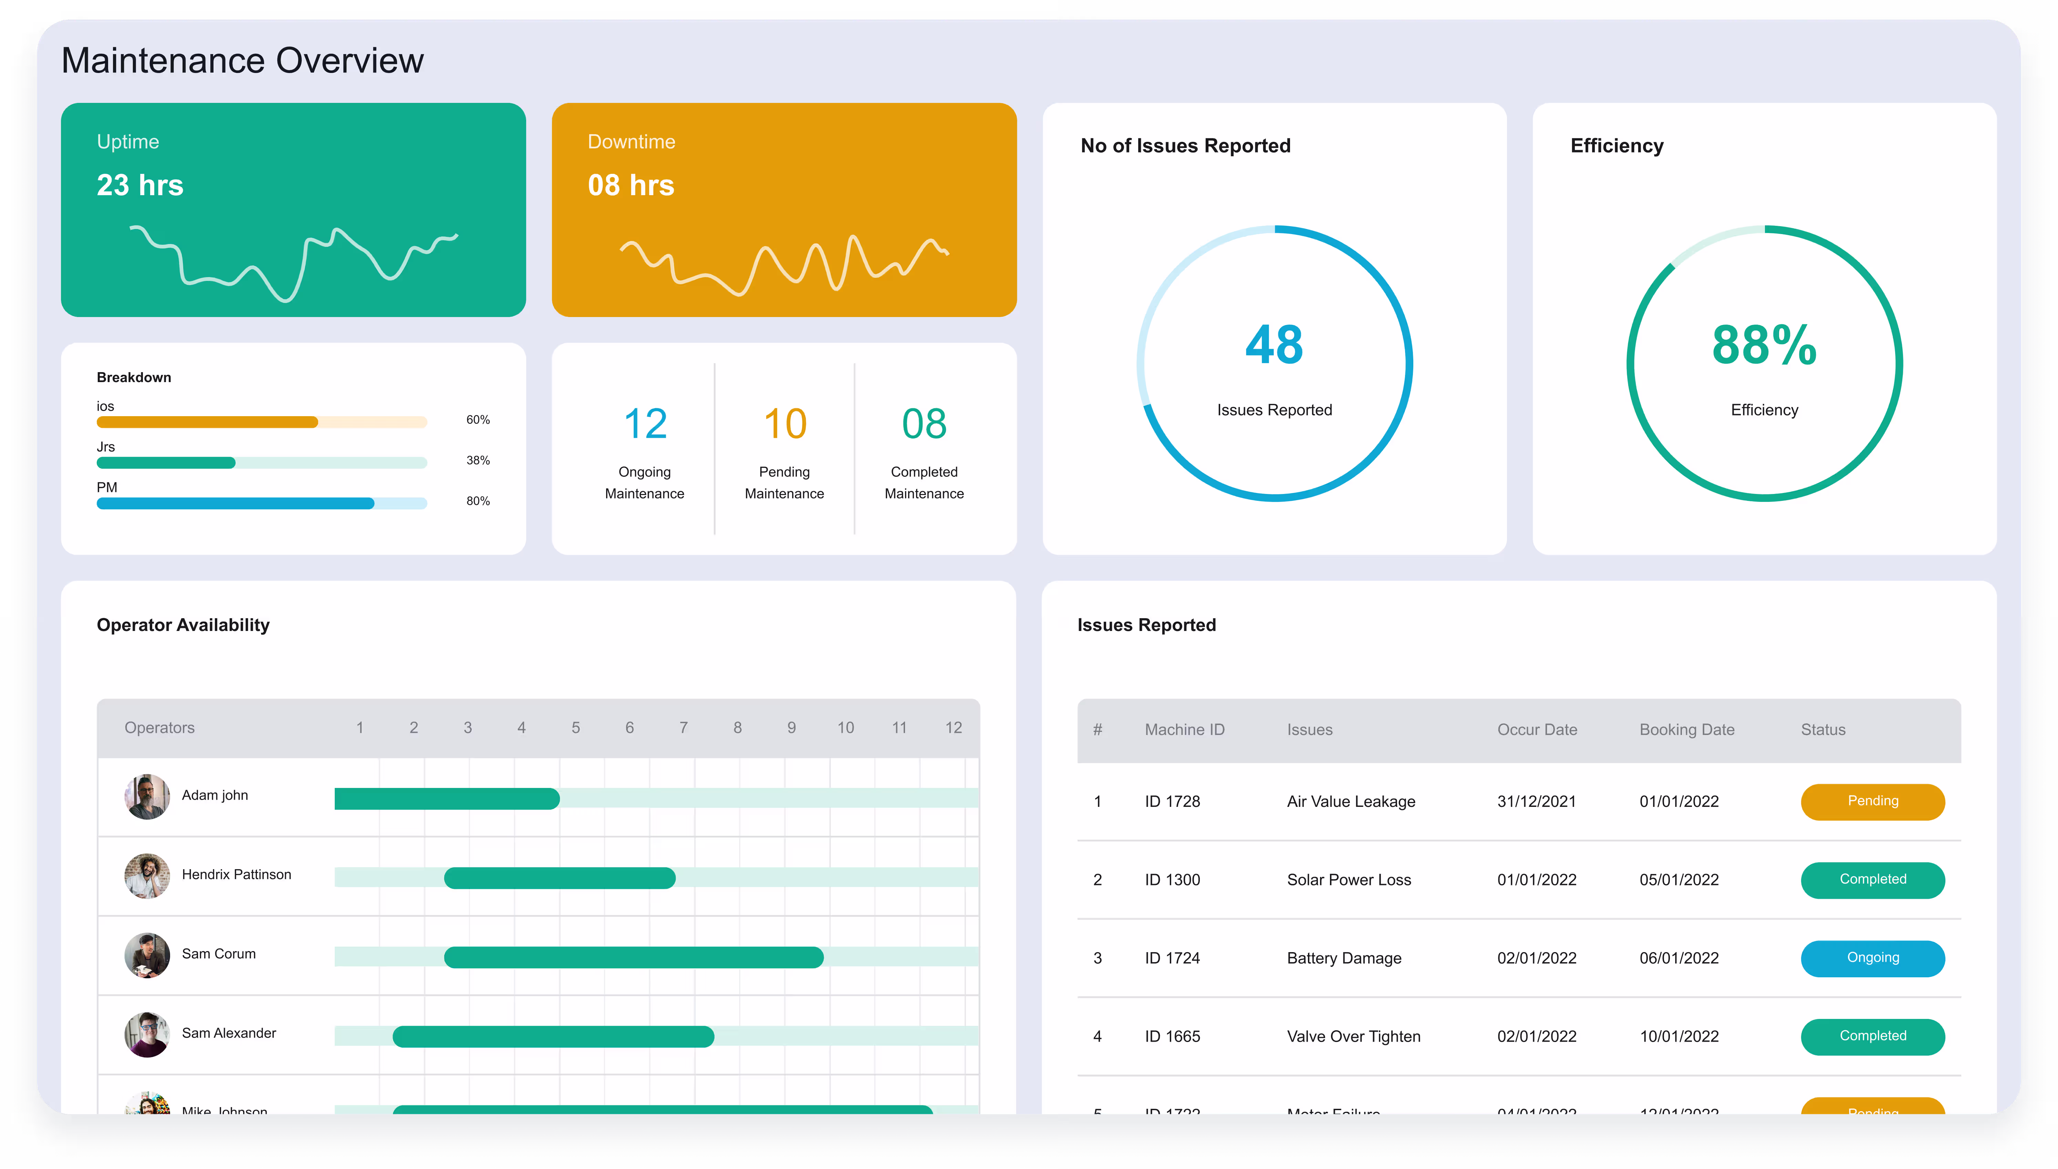Click the Machine ID column header
The width and height of the screenshot is (2058, 1169).
[x=1184, y=729]
